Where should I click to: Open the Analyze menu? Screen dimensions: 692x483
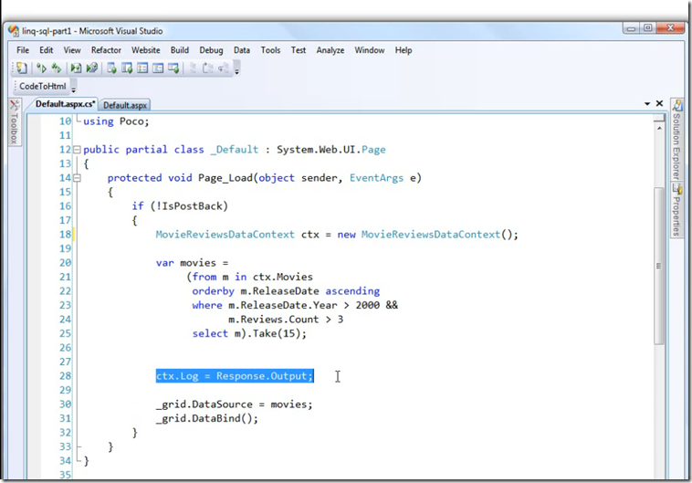(330, 50)
